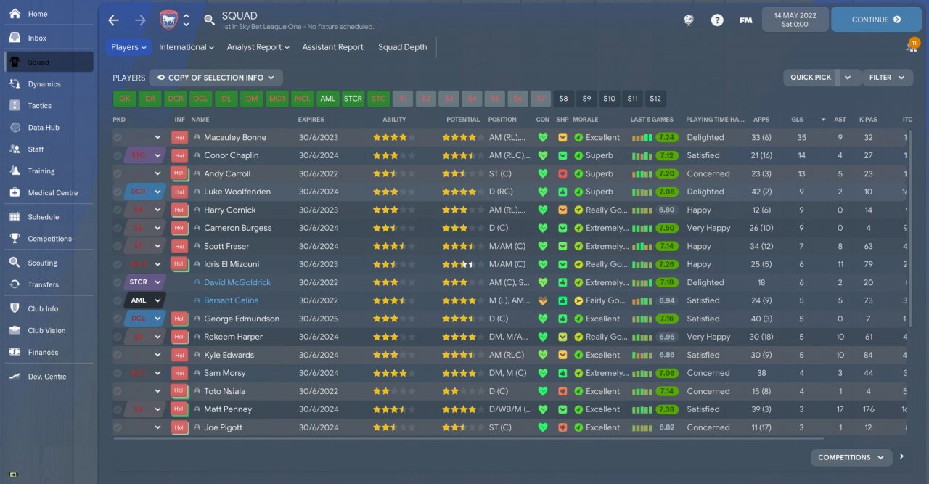Screen dimensions: 929x484
Task: Open the Players dropdown menu
Action: [128, 47]
